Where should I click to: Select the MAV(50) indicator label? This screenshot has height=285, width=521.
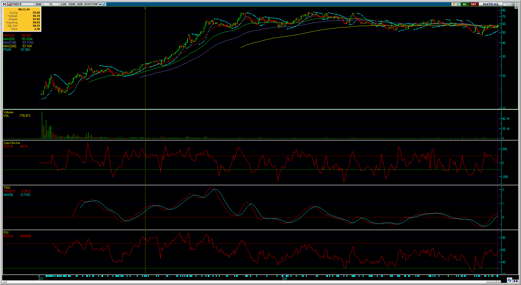[9, 39]
